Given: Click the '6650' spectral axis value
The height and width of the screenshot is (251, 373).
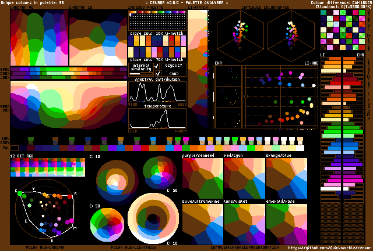Looking at the screenshot, I should click(182, 104).
